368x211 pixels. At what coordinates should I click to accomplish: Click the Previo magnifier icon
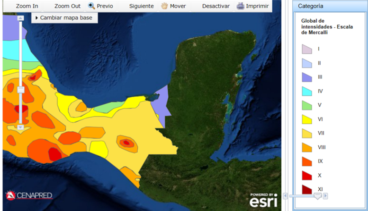[91, 6]
